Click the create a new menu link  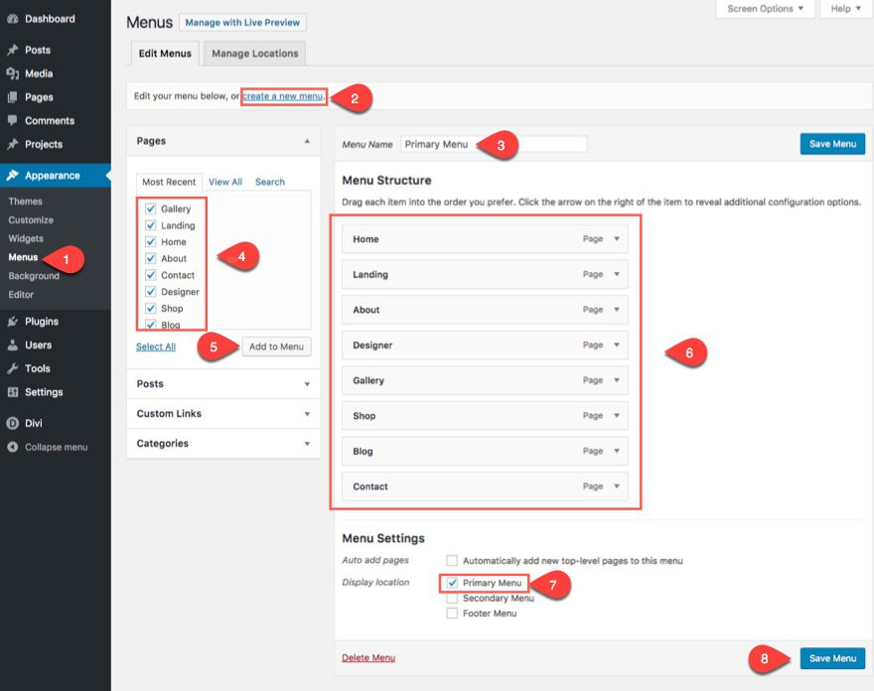point(283,96)
